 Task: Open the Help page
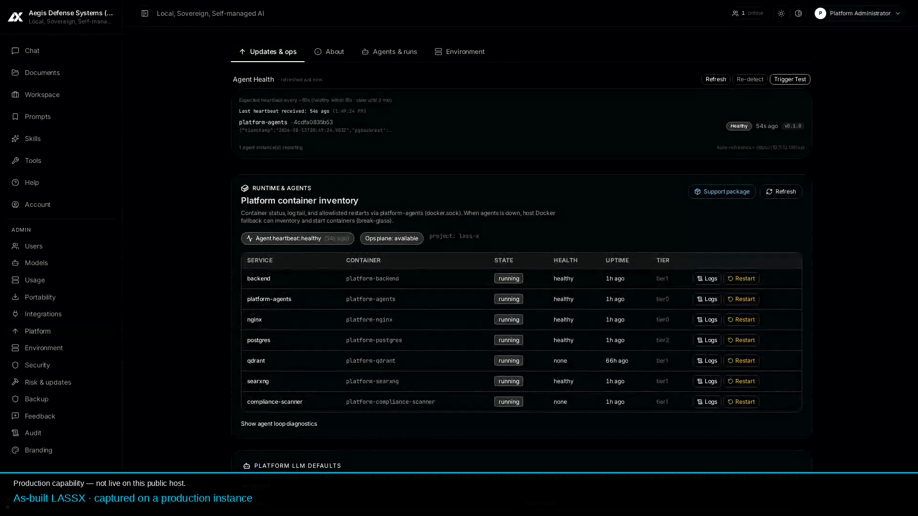pos(61,183)
